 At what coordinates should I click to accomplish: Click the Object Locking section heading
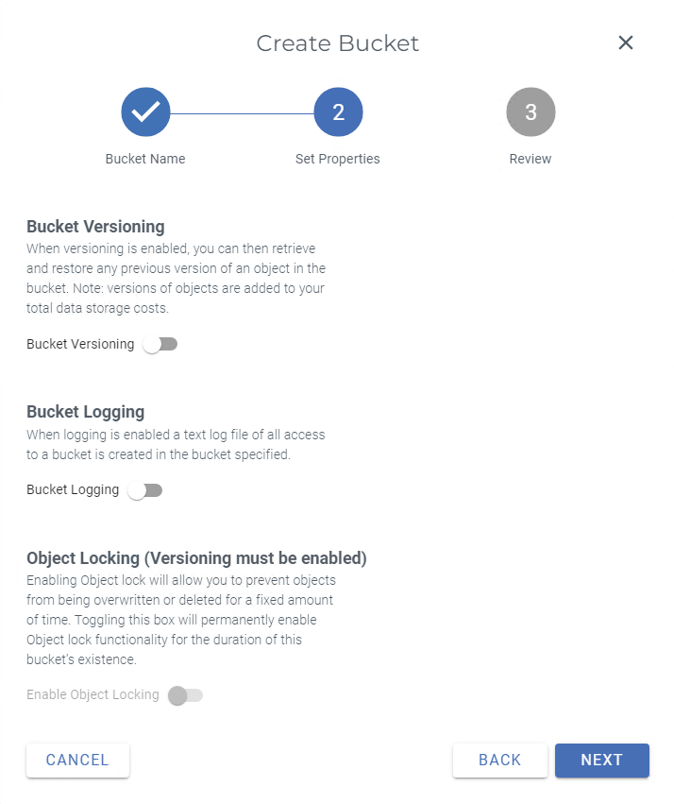(196, 558)
